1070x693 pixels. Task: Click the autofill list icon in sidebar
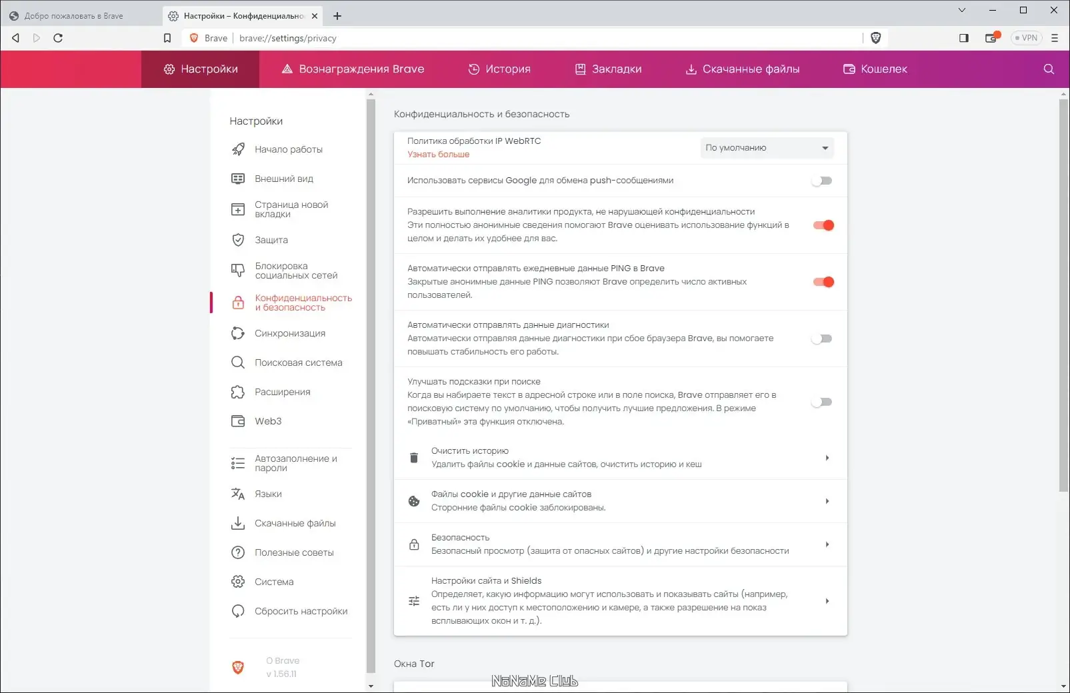click(x=238, y=463)
